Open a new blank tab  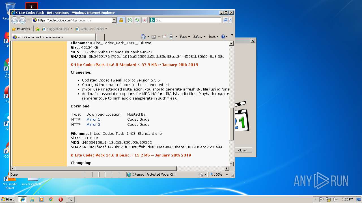pyautogui.click(x=100, y=37)
